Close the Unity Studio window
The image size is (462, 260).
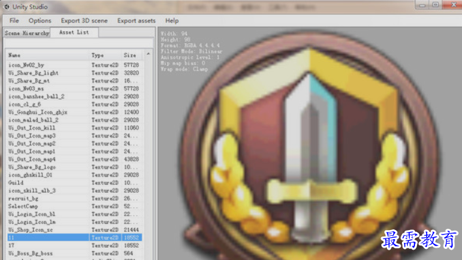pyautogui.click(x=453, y=5)
